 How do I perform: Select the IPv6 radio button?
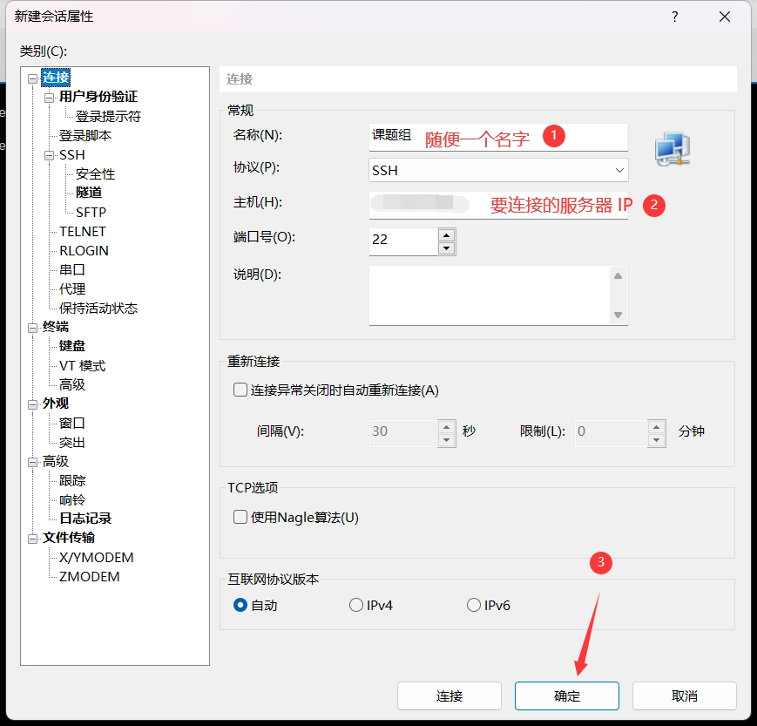click(x=474, y=605)
